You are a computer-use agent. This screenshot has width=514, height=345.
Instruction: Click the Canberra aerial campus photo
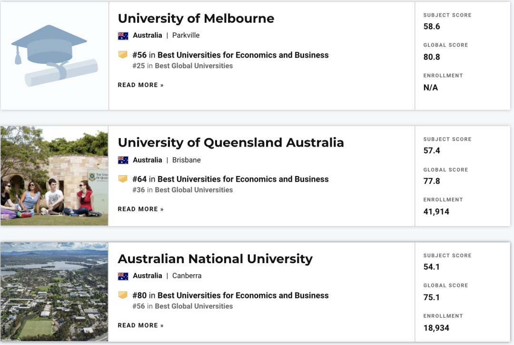point(54,292)
